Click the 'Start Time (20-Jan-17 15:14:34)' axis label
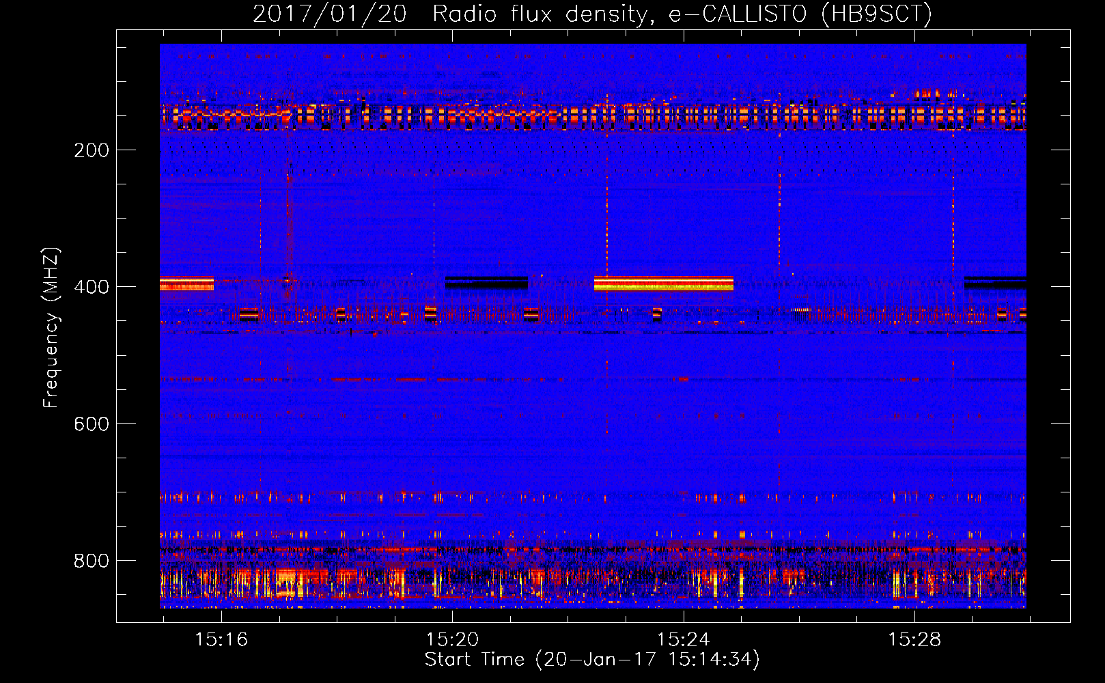Screen dimensions: 1105x683 pyautogui.click(x=592, y=660)
